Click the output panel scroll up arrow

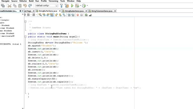(x=23, y=15)
